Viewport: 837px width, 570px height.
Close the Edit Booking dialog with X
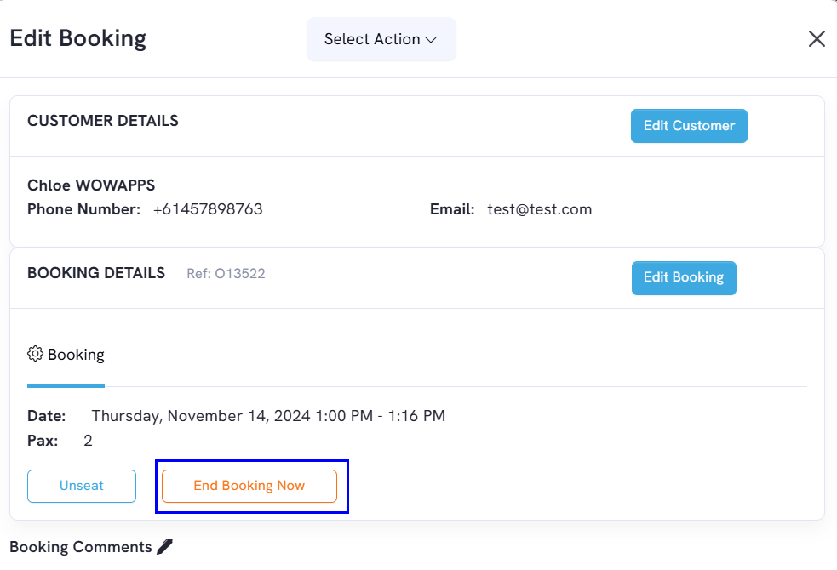[x=817, y=38]
